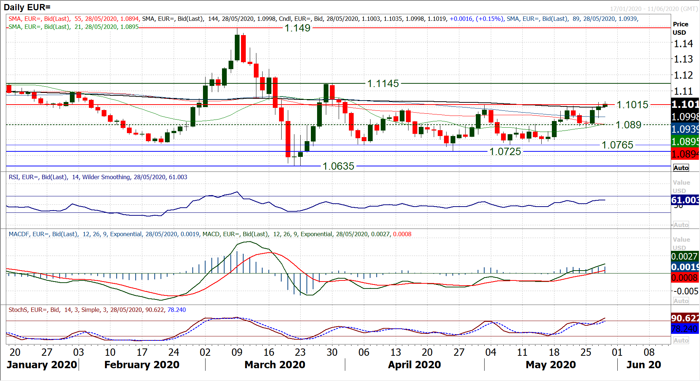Toggle Auto scaling in the MACD panel
The width and height of the screenshot is (700, 381).
(681, 301)
